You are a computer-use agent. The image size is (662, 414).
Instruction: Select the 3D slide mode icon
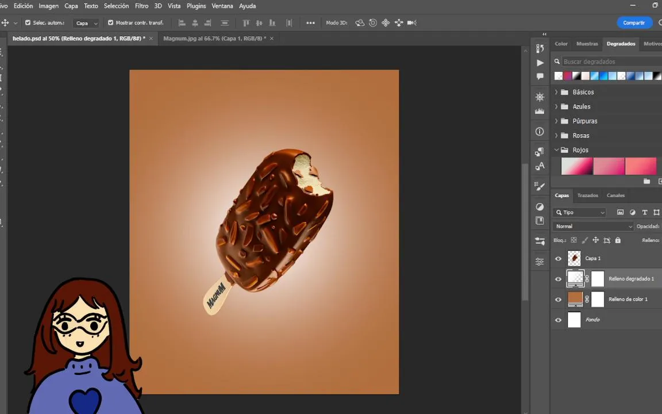399,23
